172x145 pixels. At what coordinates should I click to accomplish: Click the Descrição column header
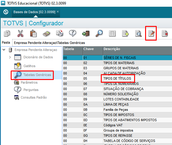[x=137, y=51]
